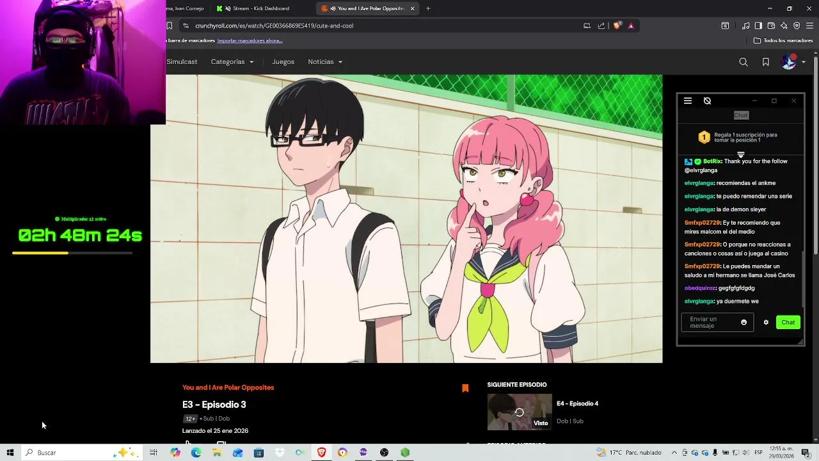Screen dimensions: 819x461
Task: Collapse the leaderboard banner arrow in chat
Action: click(741, 154)
